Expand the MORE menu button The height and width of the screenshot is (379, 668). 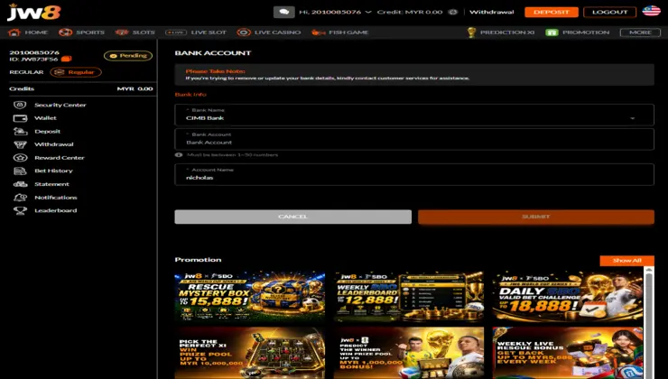coord(640,32)
